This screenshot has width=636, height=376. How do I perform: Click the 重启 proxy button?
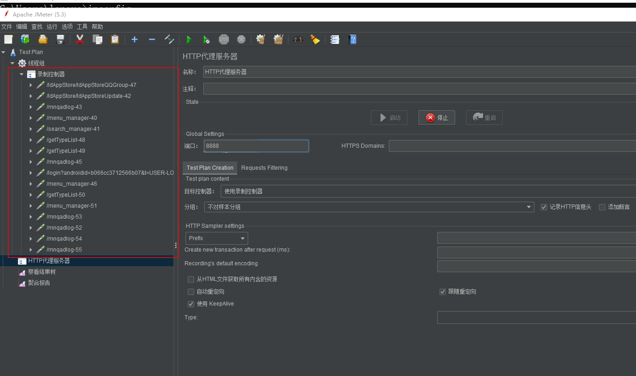tap(484, 118)
